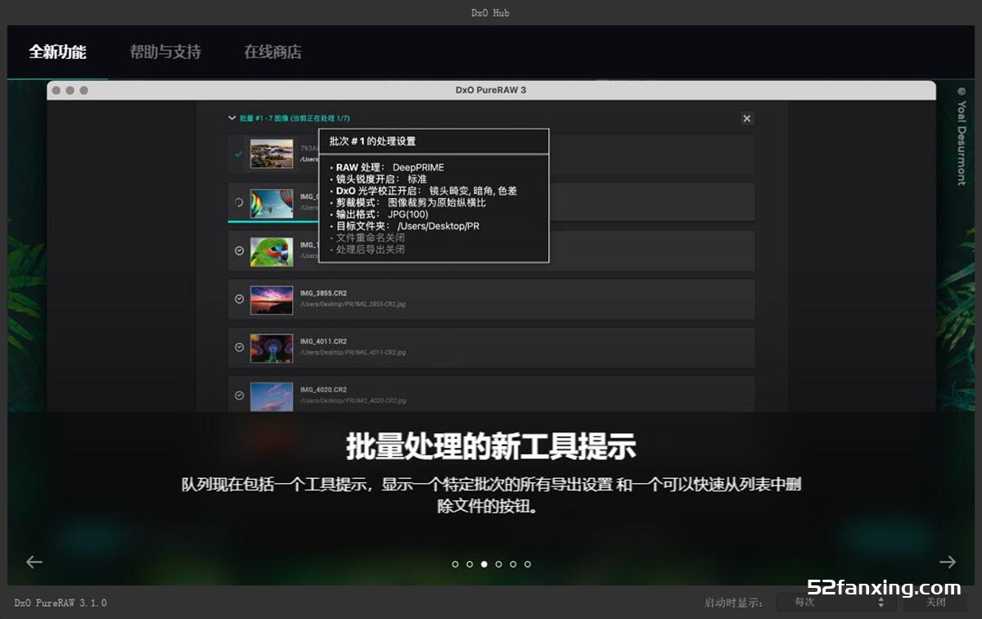The width and height of the screenshot is (982, 619).
Task: Close the batch queue via its X icon
Action: (x=746, y=118)
